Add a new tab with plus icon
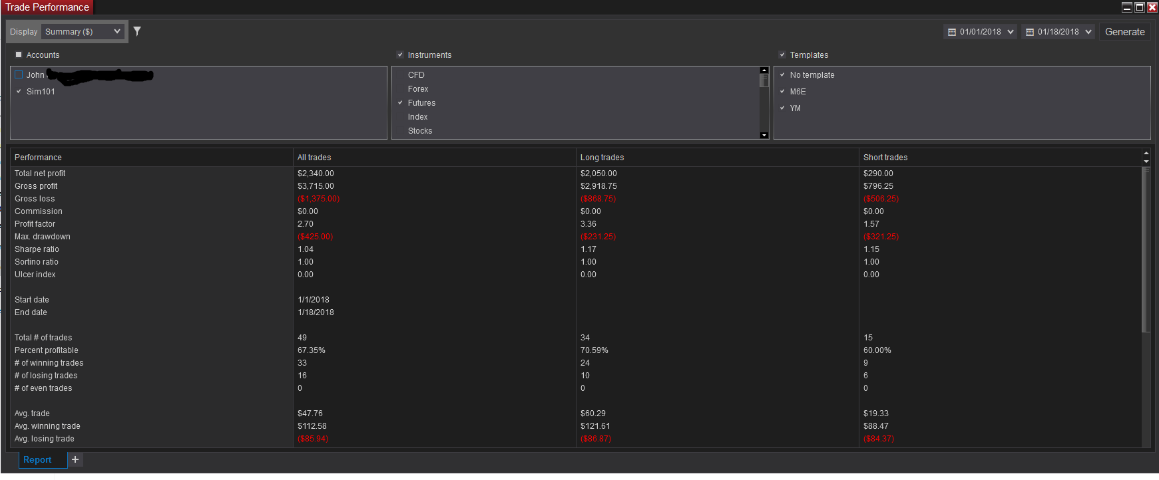The width and height of the screenshot is (1159, 480). pyautogui.click(x=75, y=459)
